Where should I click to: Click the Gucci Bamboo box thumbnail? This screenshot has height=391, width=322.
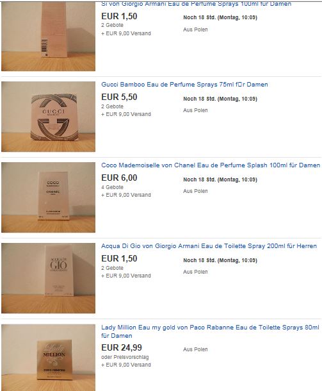pyautogui.click(x=48, y=117)
